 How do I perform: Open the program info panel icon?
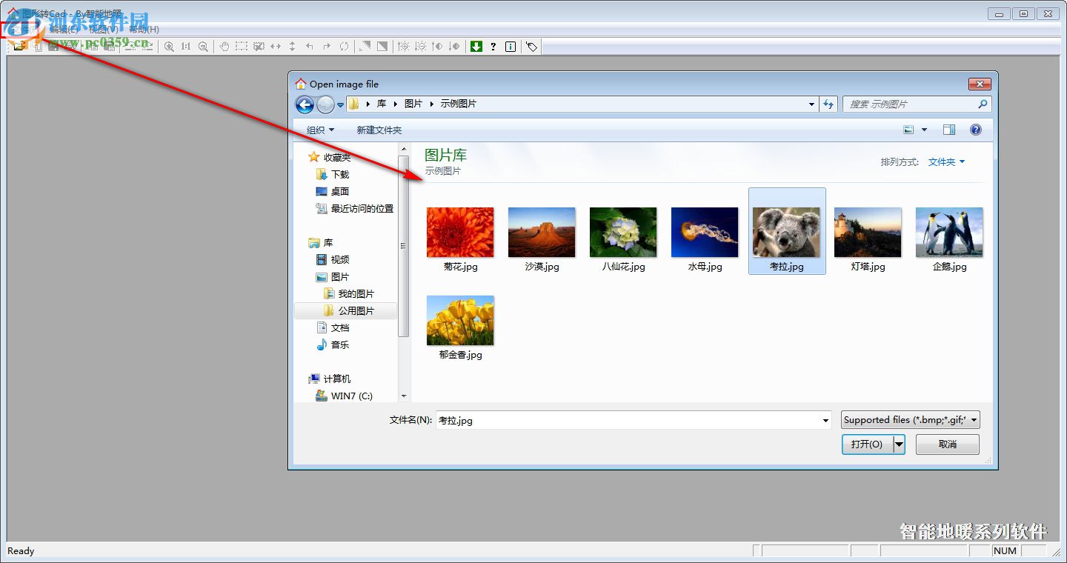point(510,46)
